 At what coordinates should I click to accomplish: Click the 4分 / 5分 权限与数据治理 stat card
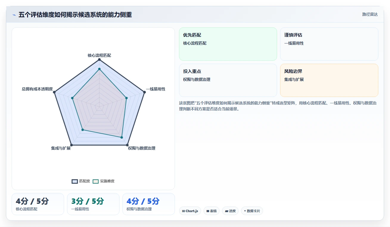tap(149, 204)
